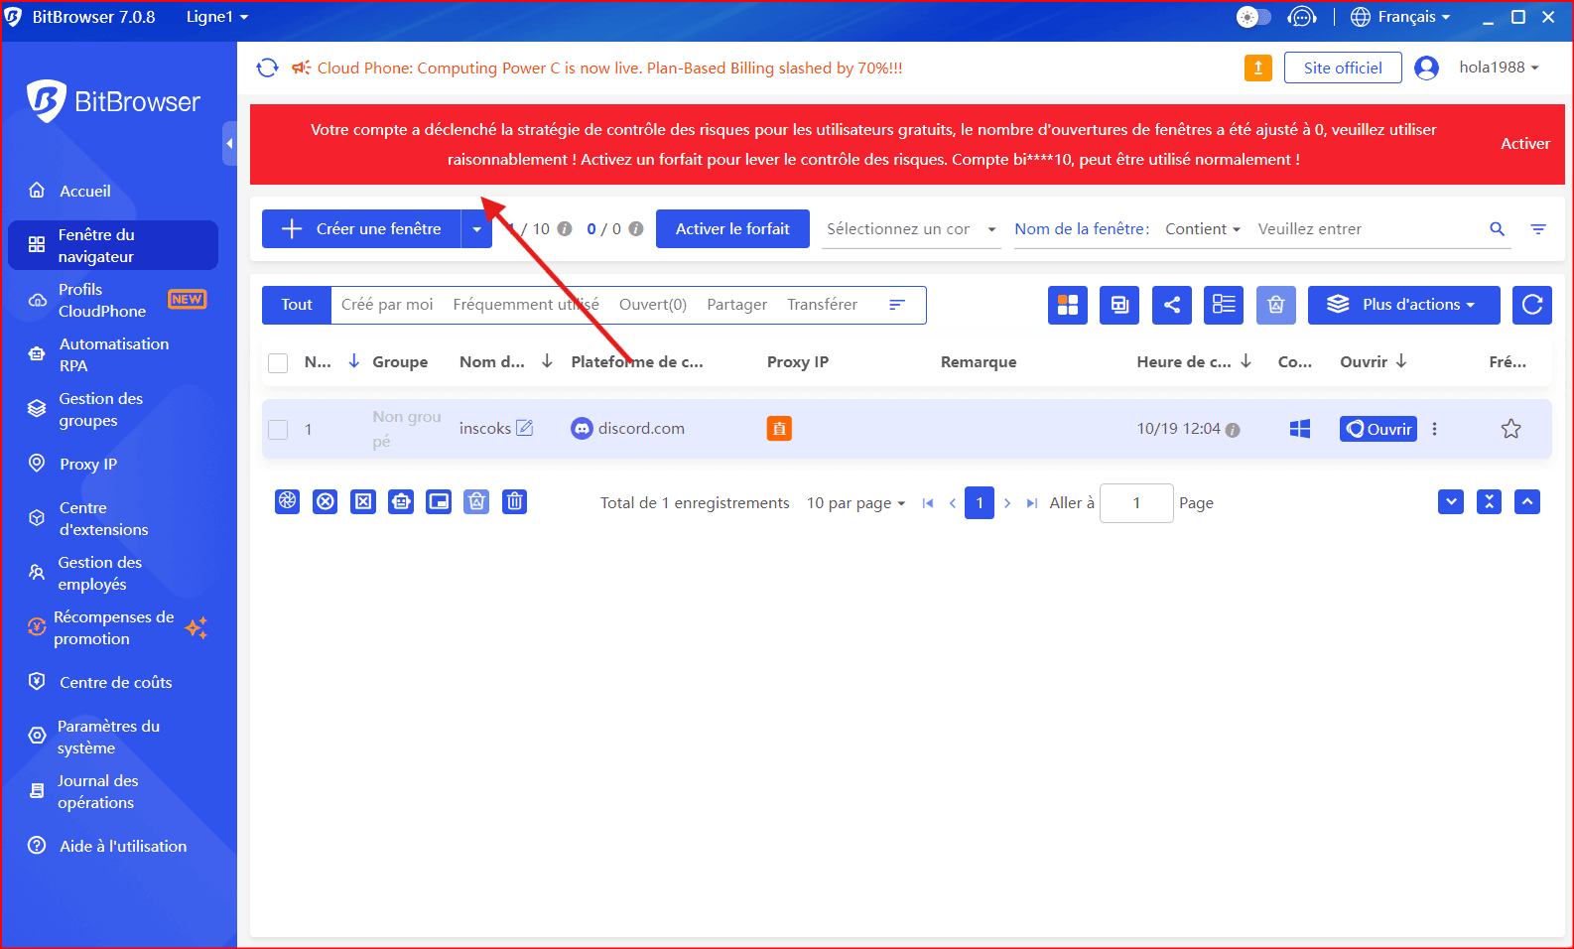This screenshot has height=949, width=1574.
Task: Open the Français language dropdown
Action: [x=1401, y=17]
